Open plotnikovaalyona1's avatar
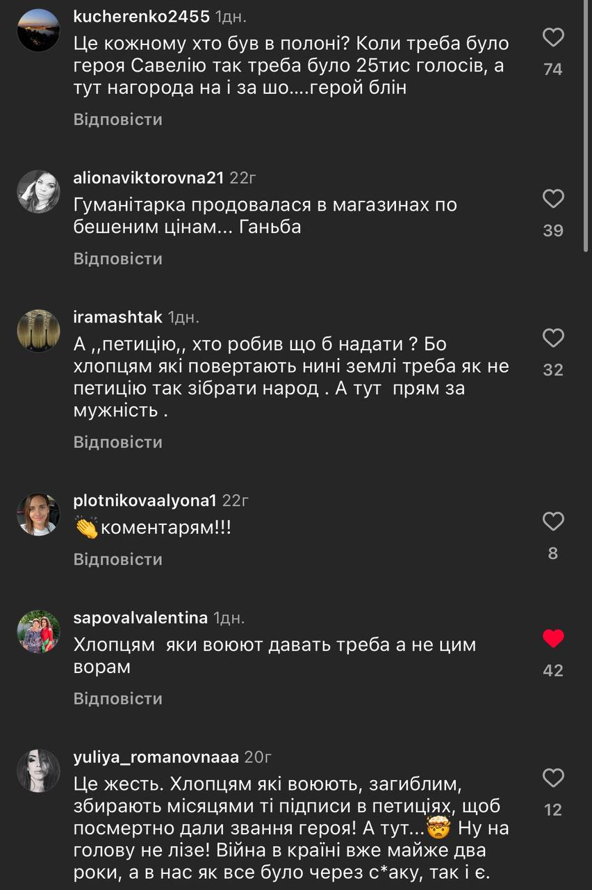 [x=38, y=515]
